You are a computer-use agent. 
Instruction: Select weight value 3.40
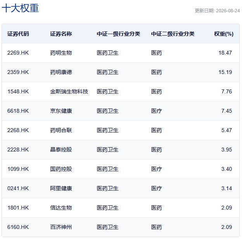[226, 169]
